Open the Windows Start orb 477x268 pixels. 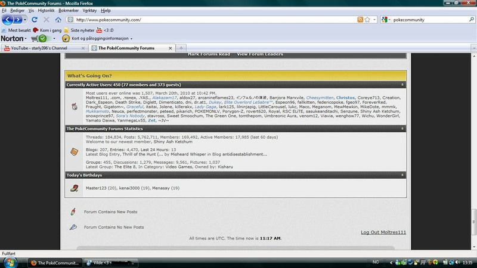pyautogui.click(x=10, y=263)
